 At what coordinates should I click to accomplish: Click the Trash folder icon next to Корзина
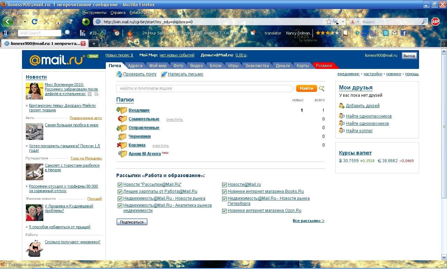click(122, 145)
